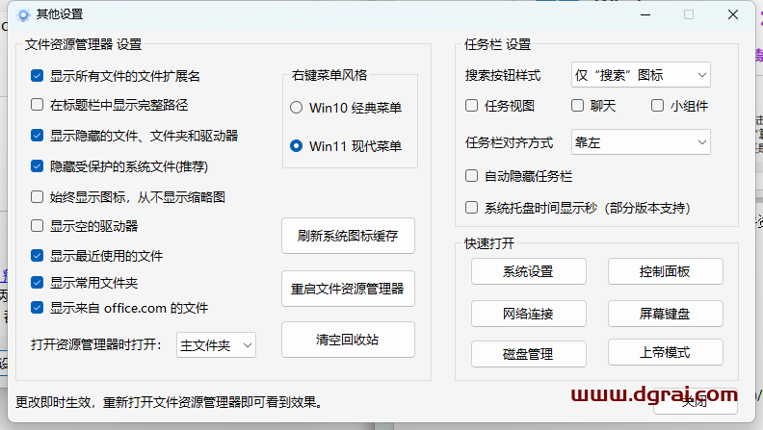The image size is (763, 430).
Task: Toggle 显示来自 office.com 的文件 checkbox
Action: click(x=37, y=308)
